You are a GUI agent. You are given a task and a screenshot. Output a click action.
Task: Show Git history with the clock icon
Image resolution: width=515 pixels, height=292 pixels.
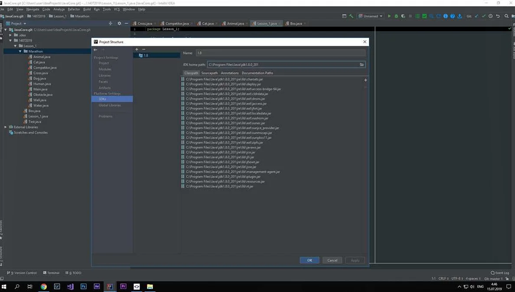pyautogui.click(x=491, y=16)
